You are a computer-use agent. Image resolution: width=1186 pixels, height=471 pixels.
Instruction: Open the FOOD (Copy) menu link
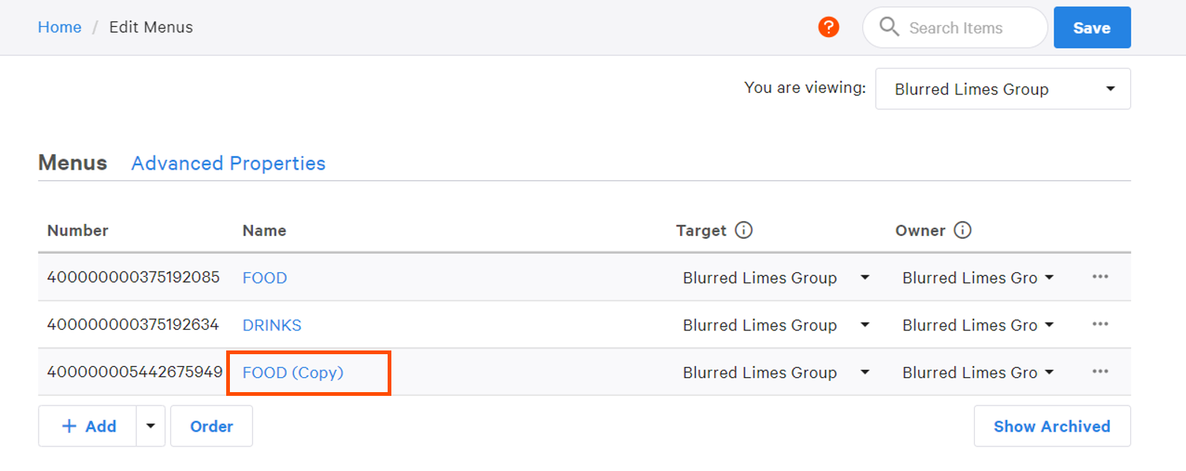click(x=292, y=373)
